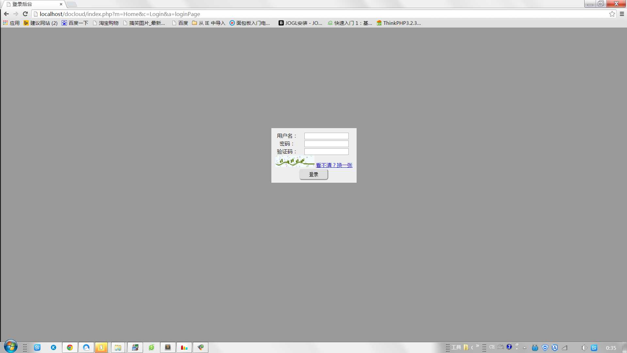Image resolution: width=627 pixels, height=353 pixels.
Task: Open the yellow folder icon beside 工具
Action: (466, 347)
